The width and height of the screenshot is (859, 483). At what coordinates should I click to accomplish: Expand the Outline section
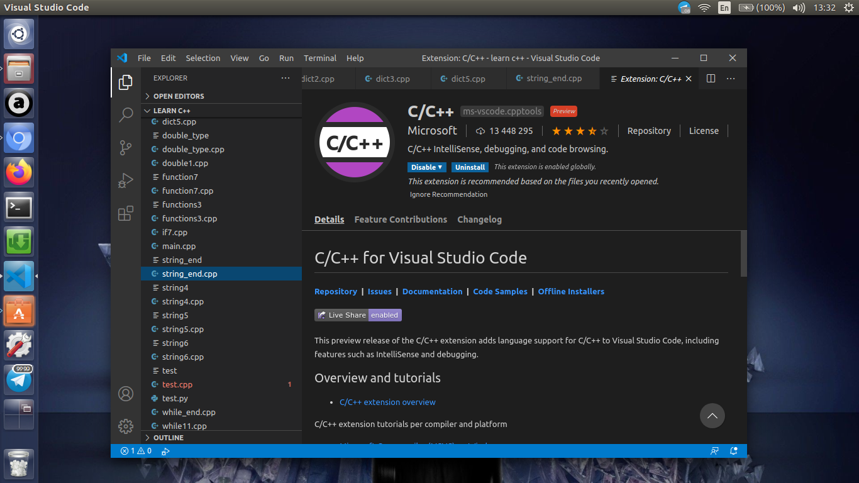point(168,438)
